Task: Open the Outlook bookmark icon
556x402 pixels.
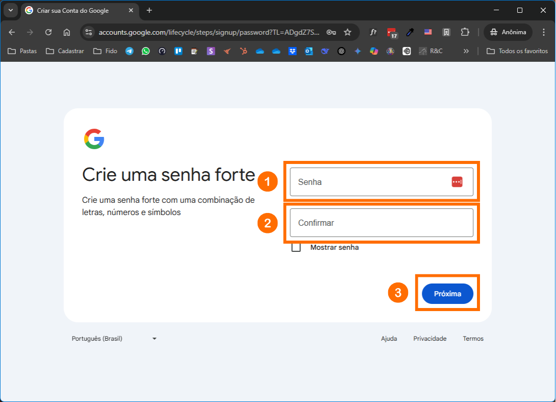Action: tap(309, 51)
